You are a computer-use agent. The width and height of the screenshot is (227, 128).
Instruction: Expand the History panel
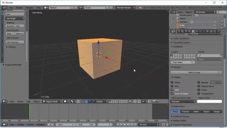click(x=11, y=47)
